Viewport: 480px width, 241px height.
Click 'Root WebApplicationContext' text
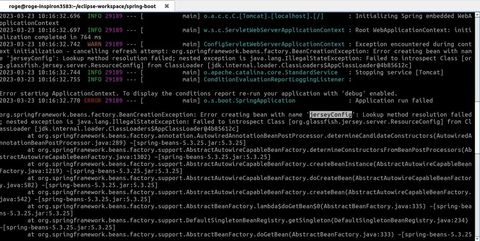click(401, 30)
